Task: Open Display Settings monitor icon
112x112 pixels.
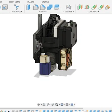Action: coord(62,105)
